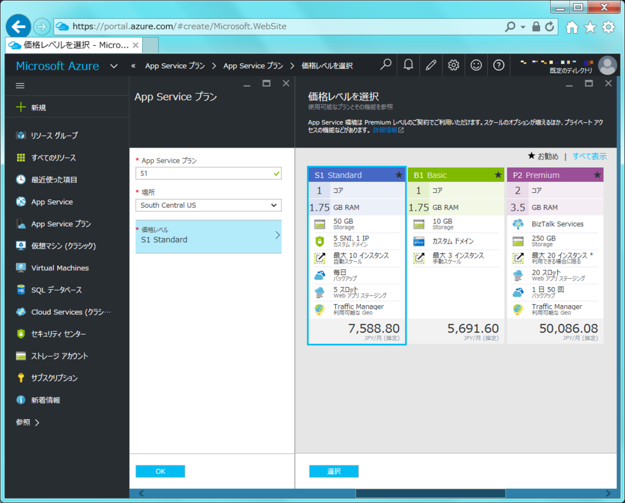This screenshot has width=625, height=503.
Task: Click the browser address bar URL
Action: 179,26
